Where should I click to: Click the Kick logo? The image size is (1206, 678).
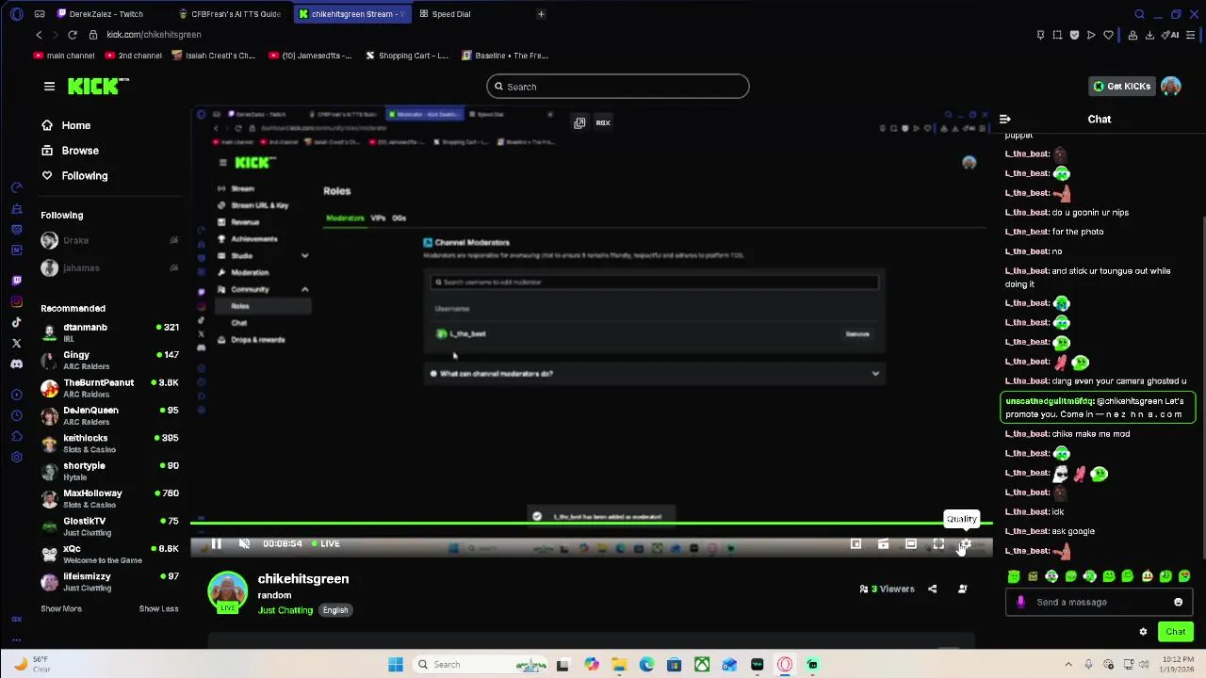pyautogui.click(x=98, y=86)
